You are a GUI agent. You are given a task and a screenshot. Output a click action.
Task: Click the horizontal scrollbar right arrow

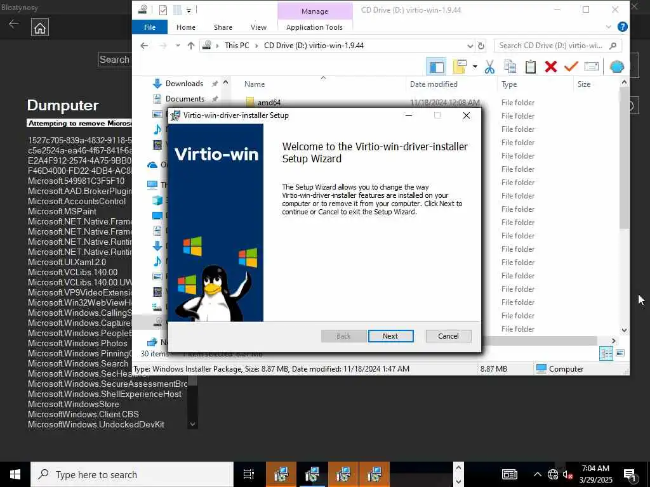(x=614, y=341)
